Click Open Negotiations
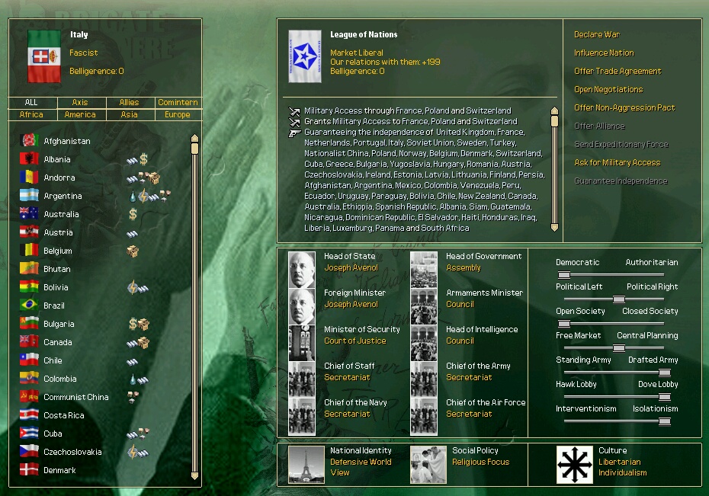This screenshot has width=709, height=496. tap(608, 89)
